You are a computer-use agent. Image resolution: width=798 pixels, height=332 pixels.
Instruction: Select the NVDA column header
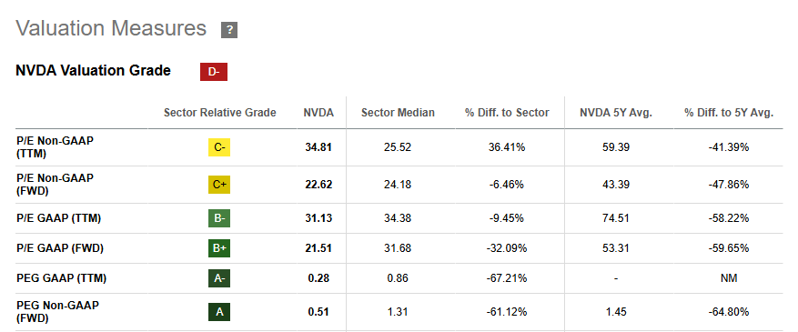(319, 113)
